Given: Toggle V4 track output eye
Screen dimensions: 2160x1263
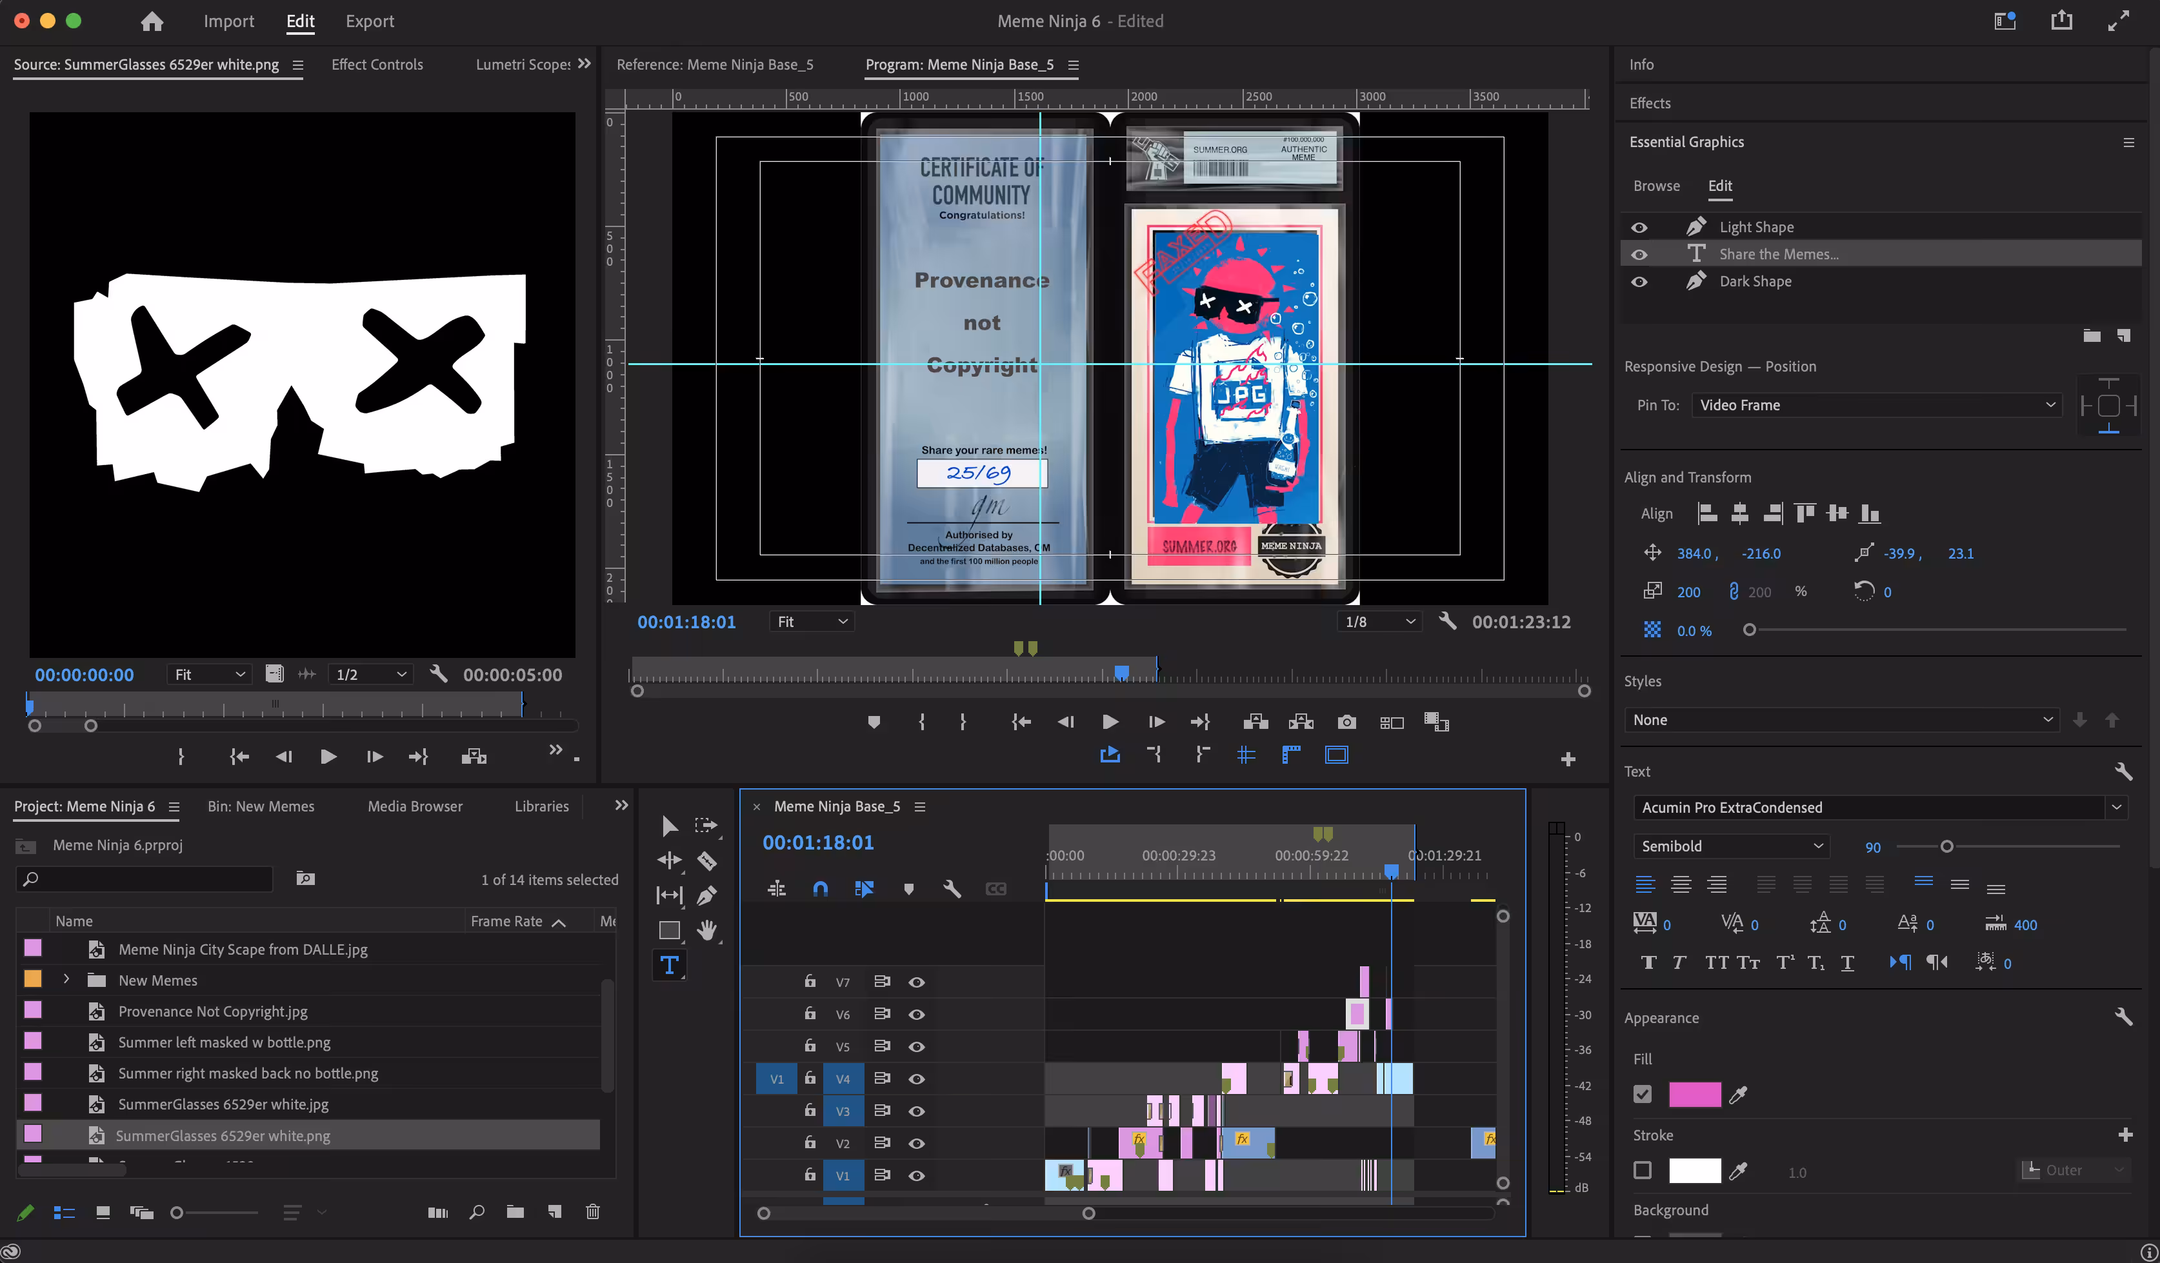Looking at the screenshot, I should (916, 1079).
